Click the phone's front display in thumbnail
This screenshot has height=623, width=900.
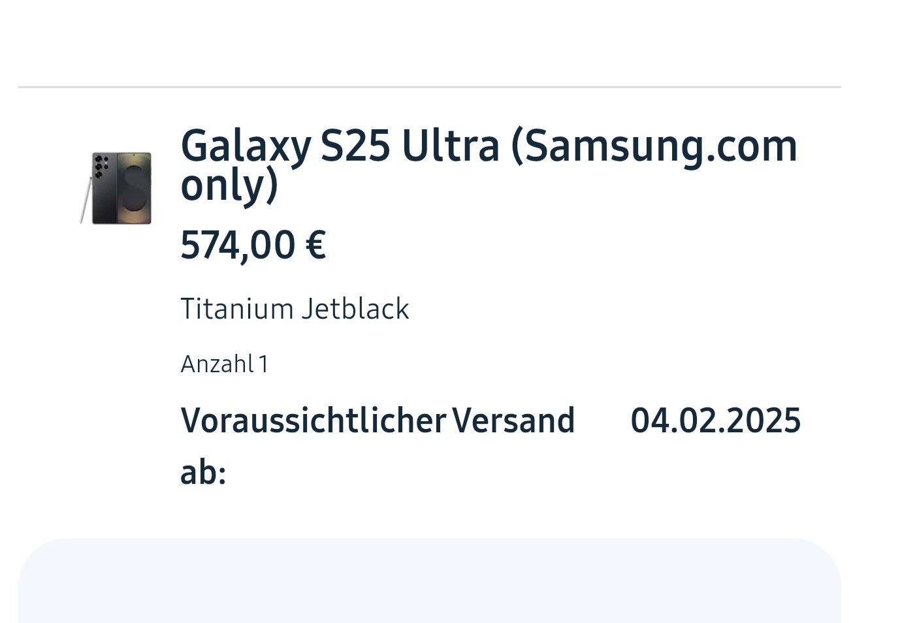135,188
